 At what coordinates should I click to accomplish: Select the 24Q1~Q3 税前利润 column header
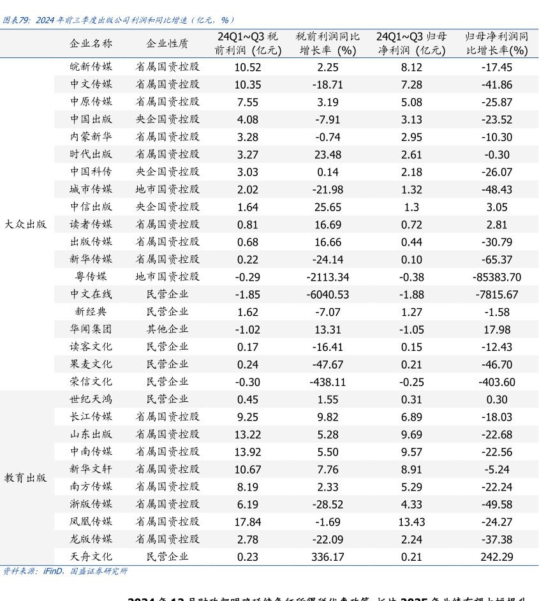pos(247,43)
